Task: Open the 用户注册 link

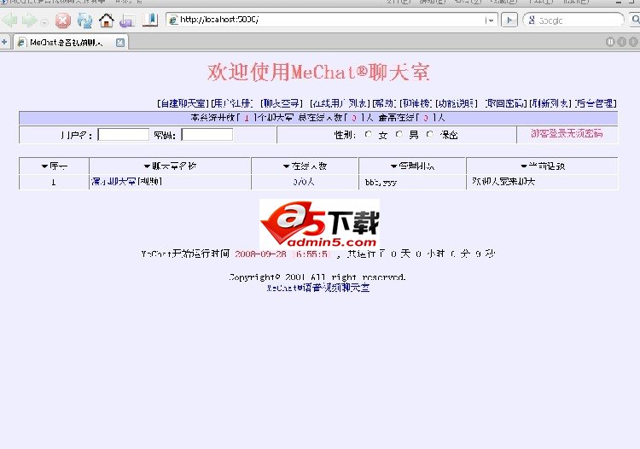Action: coord(232,103)
